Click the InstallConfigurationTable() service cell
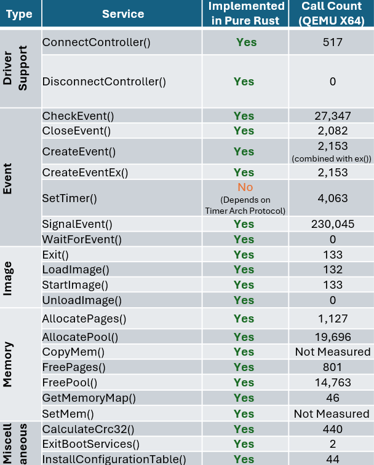 (x=113, y=459)
